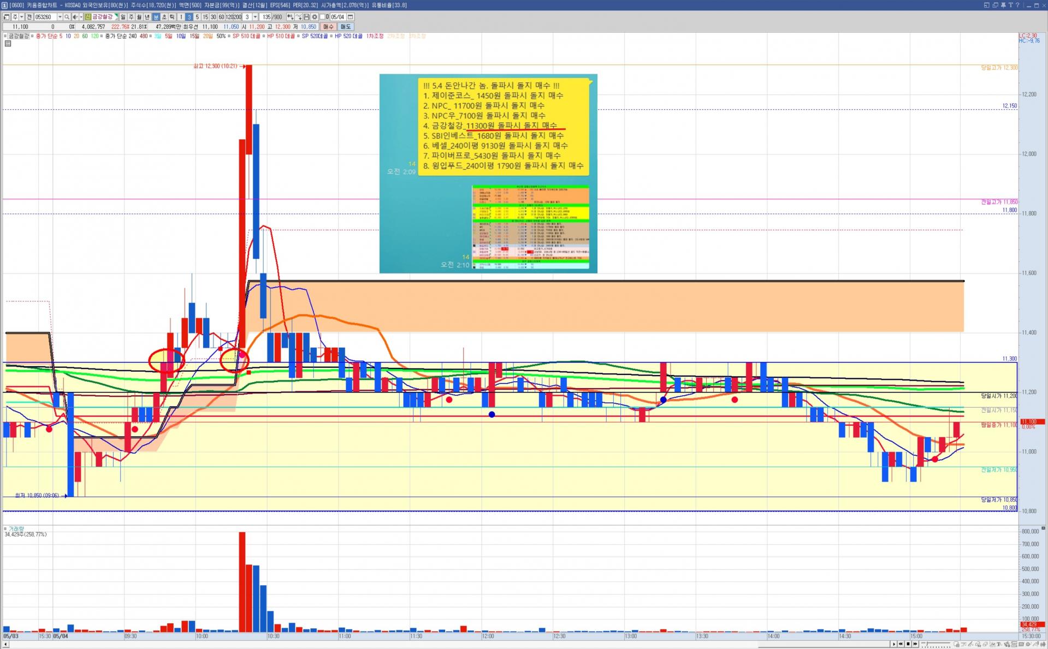Click the 거래량 volume panel label
The height and width of the screenshot is (649, 1048).
16,529
